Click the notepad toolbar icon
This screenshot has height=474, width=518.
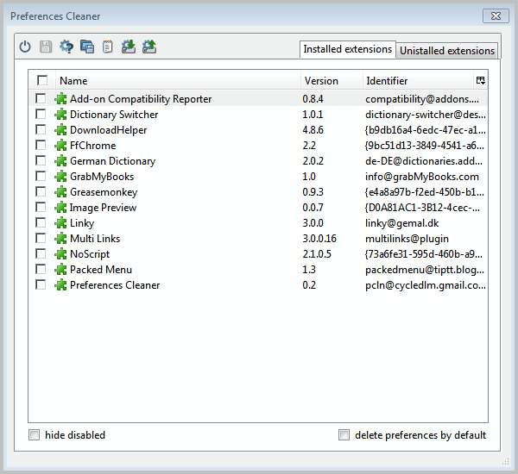pyautogui.click(x=108, y=47)
